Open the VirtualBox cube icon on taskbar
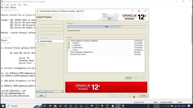The height and width of the screenshot is (108, 193). tap(71, 106)
